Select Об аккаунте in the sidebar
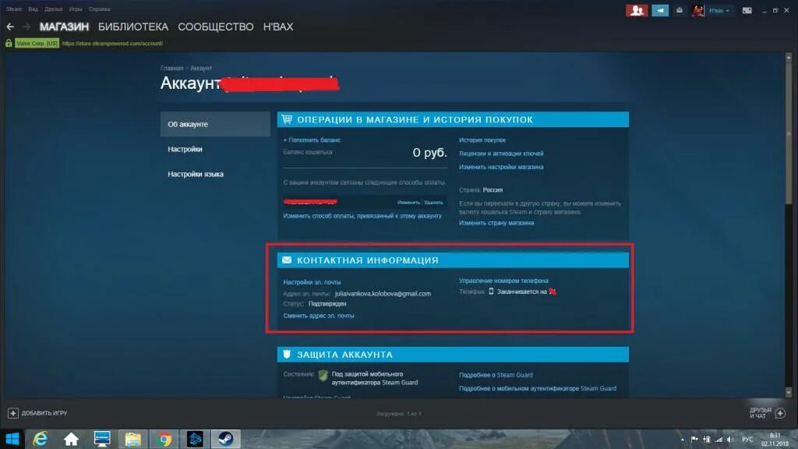The image size is (798, 449). (215, 124)
